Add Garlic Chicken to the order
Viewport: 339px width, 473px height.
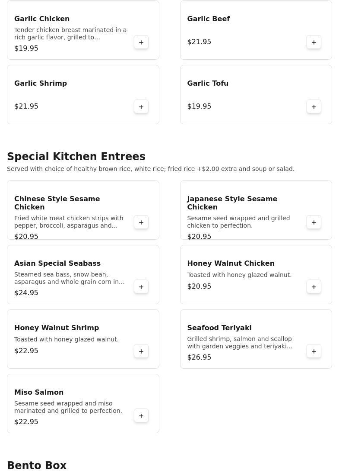tap(141, 42)
